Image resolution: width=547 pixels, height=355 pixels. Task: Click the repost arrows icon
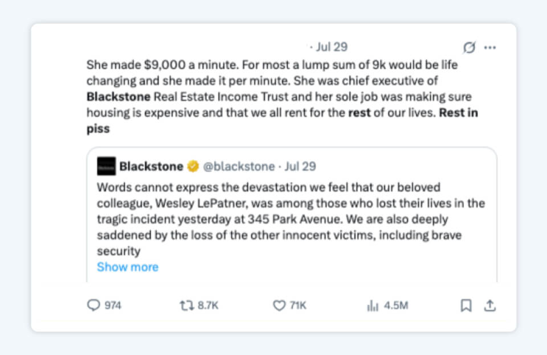pos(186,306)
